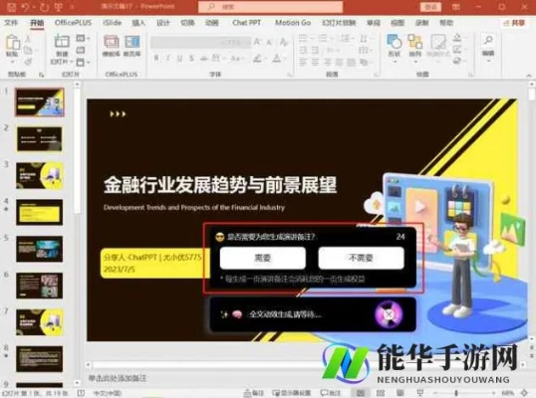Open the slide Layout dropdown
The height and width of the screenshot is (398, 536).
[x=83, y=38]
